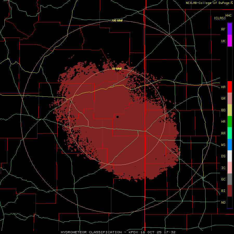Click the BI dark red color swatch
Image resolution: width=234 pixels, height=234 pixels.
click(230, 191)
